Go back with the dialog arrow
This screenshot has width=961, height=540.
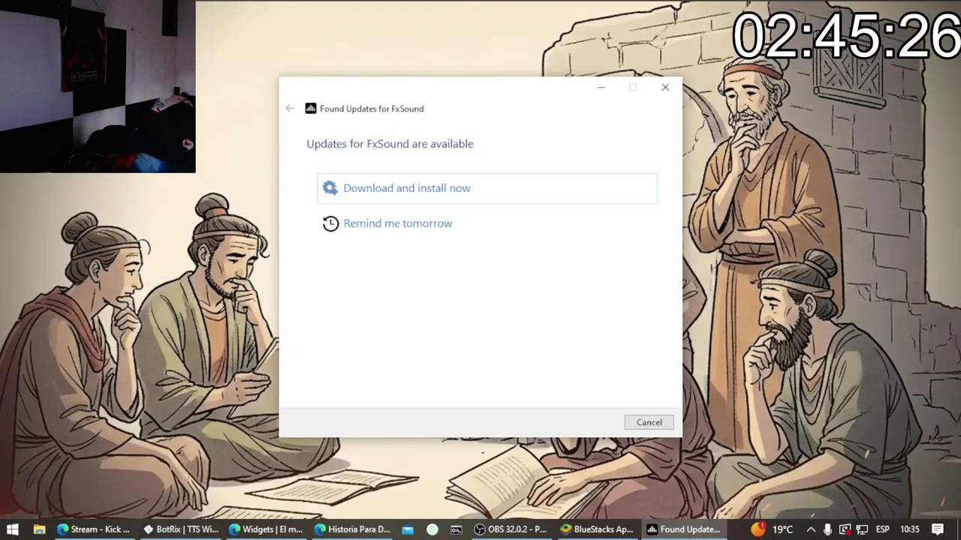[x=290, y=109]
